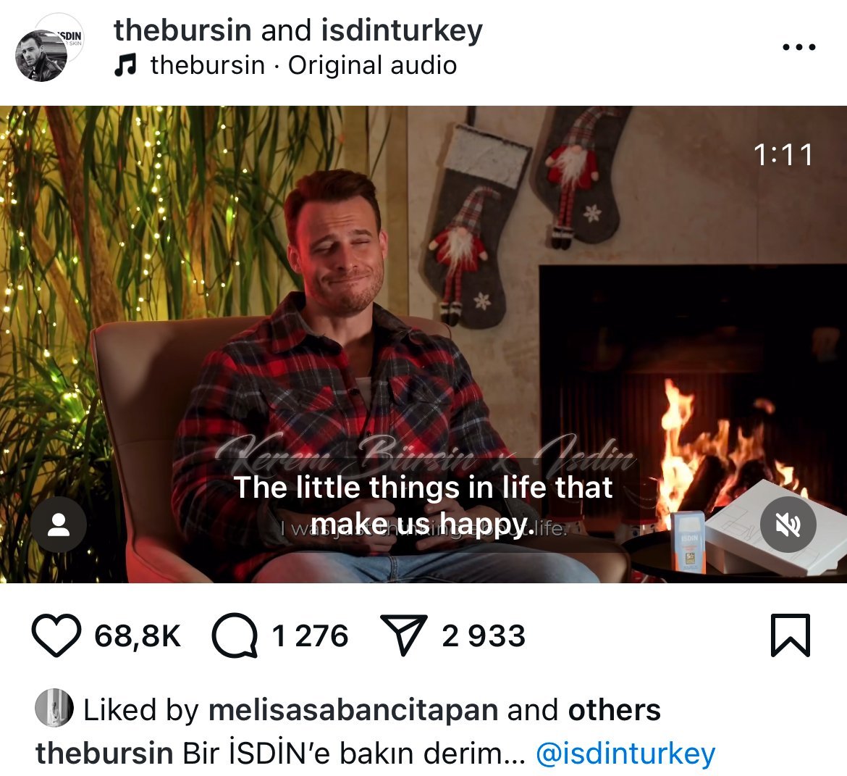
Task: Open the three-dot more options menu
Action: coord(799,47)
